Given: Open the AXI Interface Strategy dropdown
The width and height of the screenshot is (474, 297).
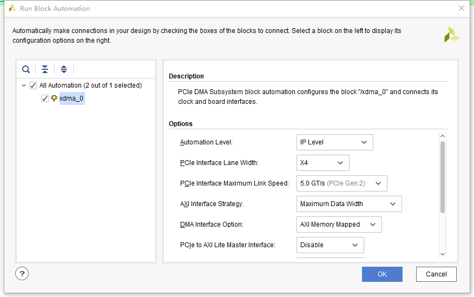Looking at the screenshot, I should 349,204.
